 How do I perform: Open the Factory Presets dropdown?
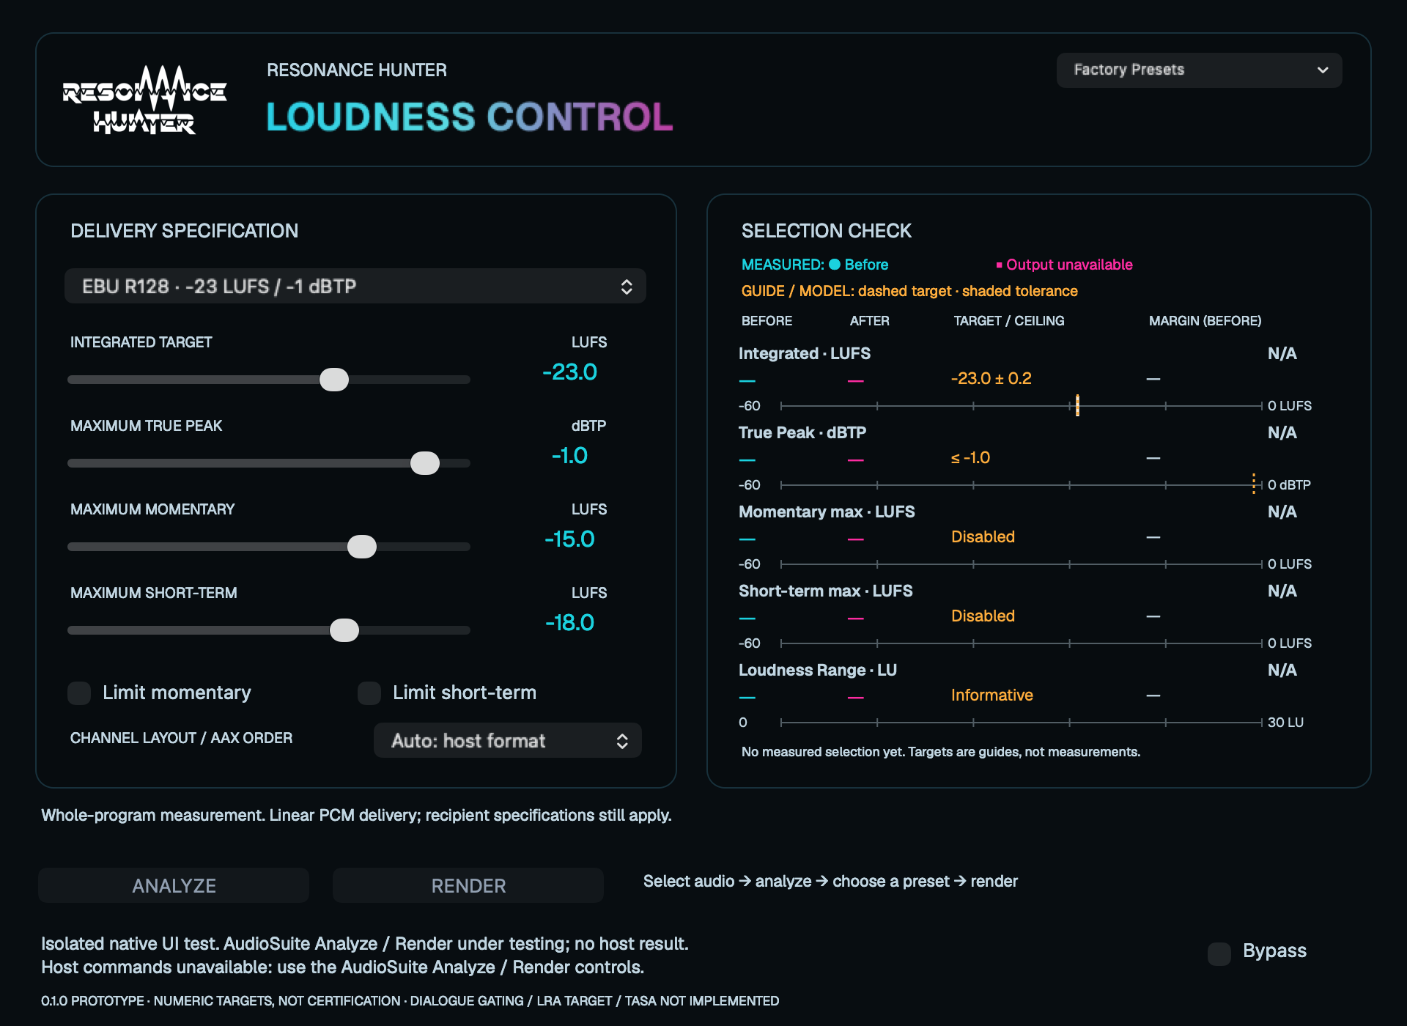click(x=1199, y=70)
